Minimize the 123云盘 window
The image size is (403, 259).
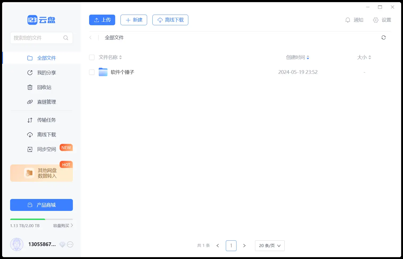[x=368, y=7]
